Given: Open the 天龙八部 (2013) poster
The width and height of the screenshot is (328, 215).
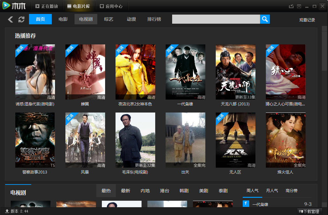Looking at the screenshot, I should click(236, 72).
